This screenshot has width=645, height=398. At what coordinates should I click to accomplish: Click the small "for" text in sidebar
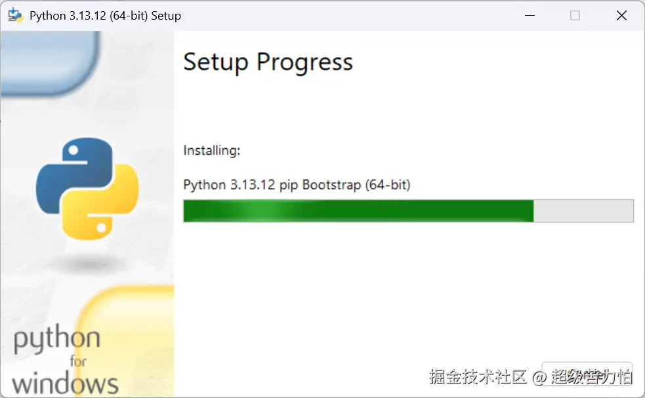[77, 361]
